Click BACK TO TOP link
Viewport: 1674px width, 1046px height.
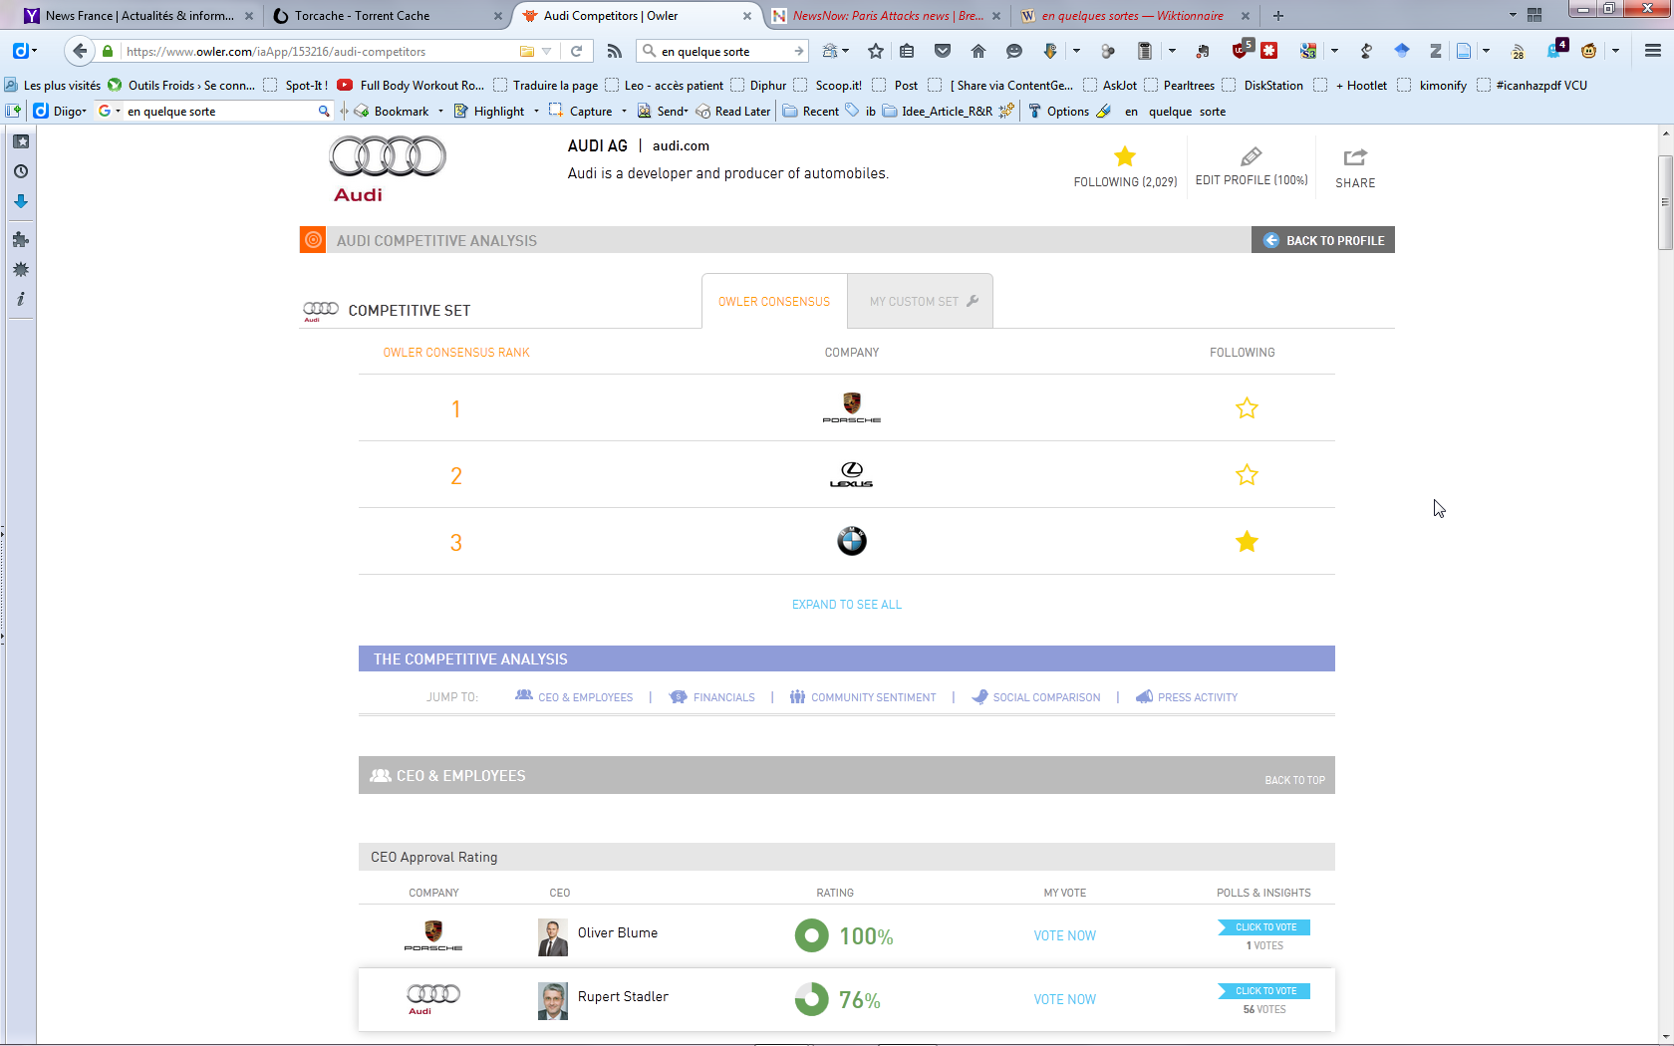coord(1294,780)
